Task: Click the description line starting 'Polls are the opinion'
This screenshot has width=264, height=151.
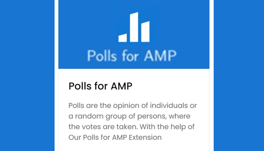Action: 133,105
